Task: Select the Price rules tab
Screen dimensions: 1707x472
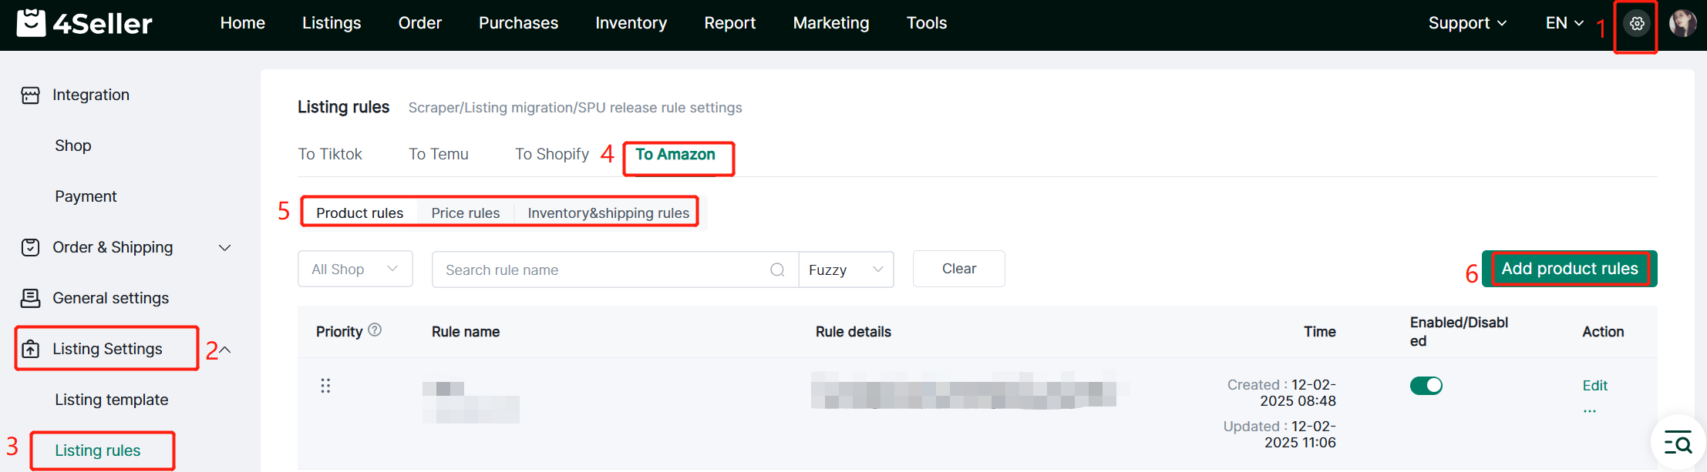Action: (x=465, y=213)
